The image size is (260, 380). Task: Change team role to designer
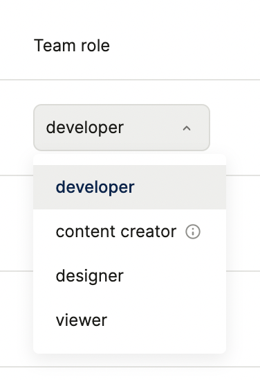129,276
